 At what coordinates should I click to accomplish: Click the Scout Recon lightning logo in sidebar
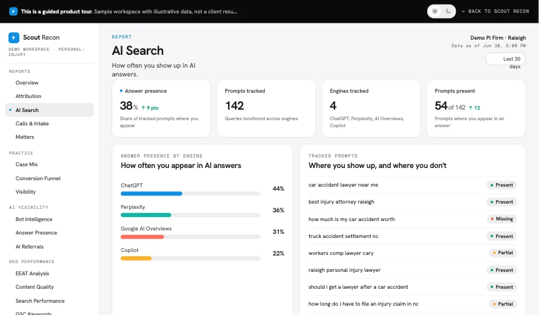(x=14, y=37)
